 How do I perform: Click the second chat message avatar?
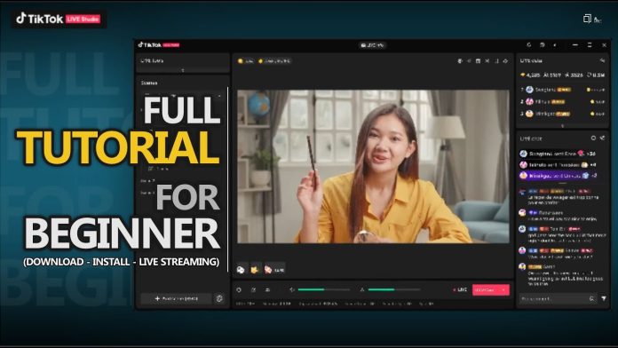(522, 213)
